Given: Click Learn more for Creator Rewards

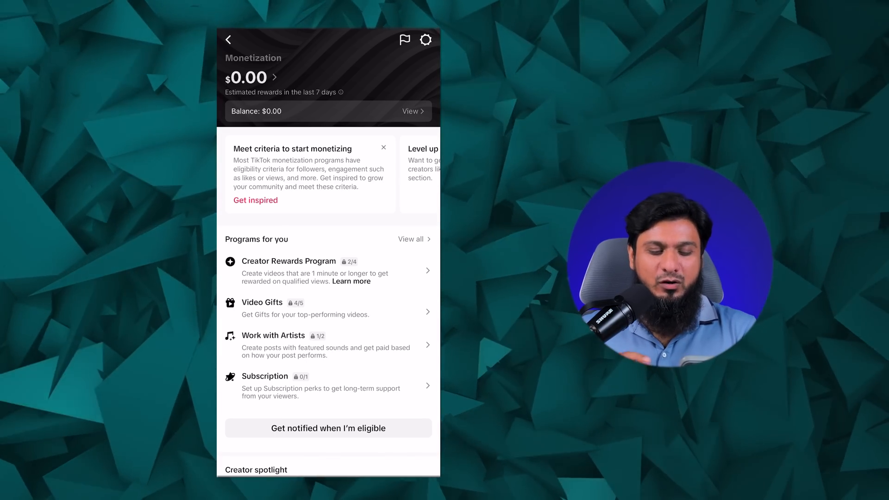Looking at the screenshot, I should [x=351, y=281].
